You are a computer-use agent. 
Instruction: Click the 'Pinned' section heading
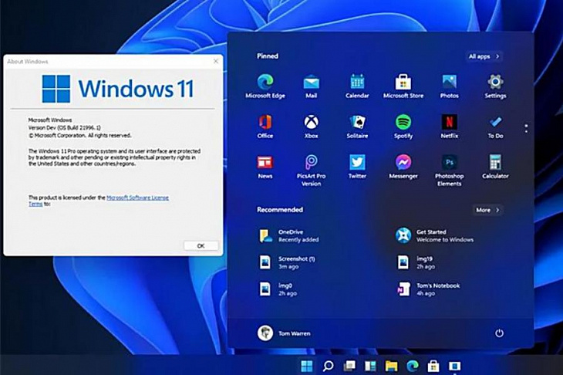(x=268, y=56)
